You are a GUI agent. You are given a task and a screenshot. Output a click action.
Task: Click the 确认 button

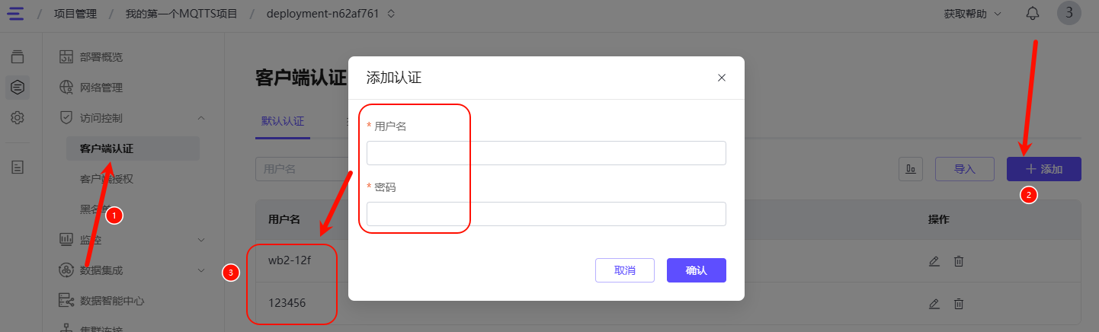[x=696, y=270]
